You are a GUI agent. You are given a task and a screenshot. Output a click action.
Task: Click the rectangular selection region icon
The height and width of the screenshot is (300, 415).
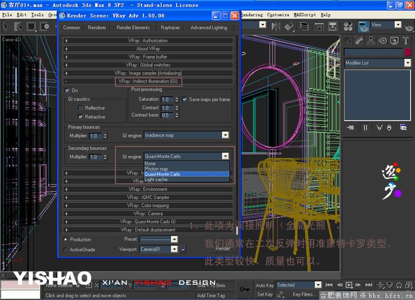(x=31, y=27)
